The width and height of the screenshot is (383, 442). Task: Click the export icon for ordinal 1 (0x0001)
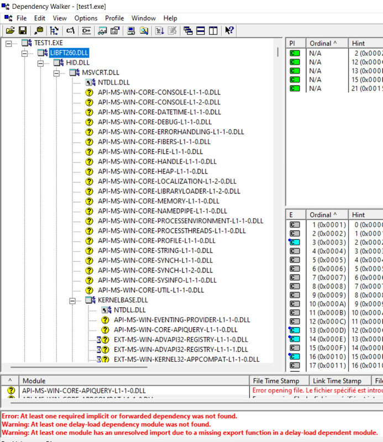[x=295, y=225]
